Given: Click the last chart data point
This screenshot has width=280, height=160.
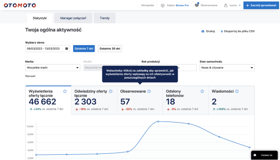Looking at the screenshot, I should (x=249, y=148).
